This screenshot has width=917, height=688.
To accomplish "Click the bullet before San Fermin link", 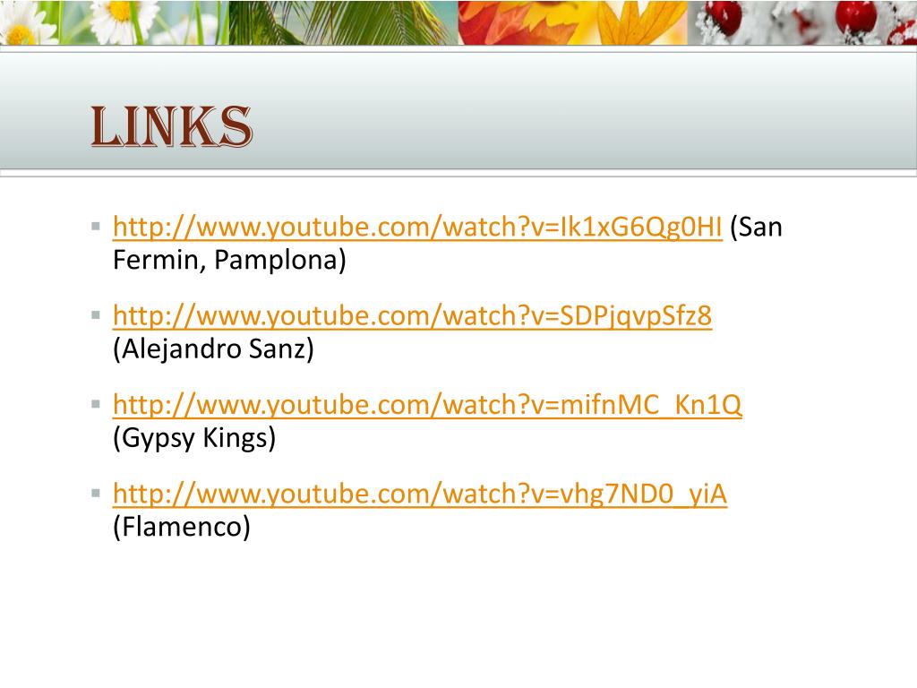I will [x=97, y=226].
